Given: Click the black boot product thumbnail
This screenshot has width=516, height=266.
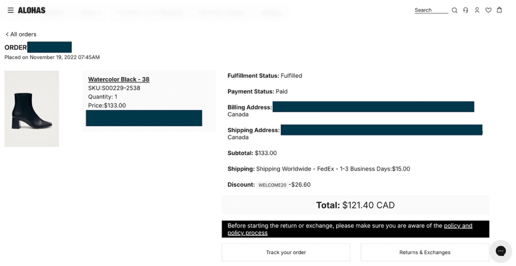Looking at the screenshot, I should [32, 109].
